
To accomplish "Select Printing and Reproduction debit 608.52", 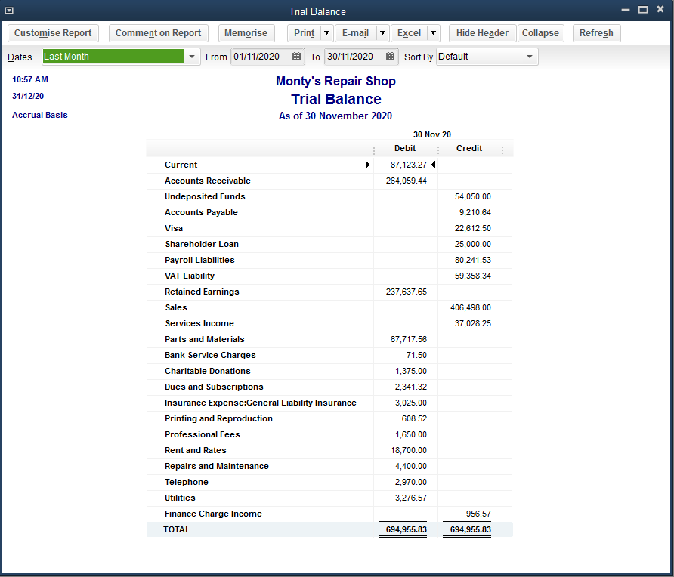I will click(x=414, y=419).
